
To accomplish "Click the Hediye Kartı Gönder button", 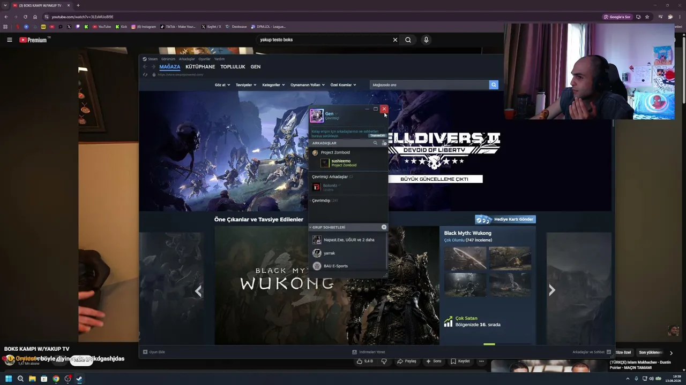I will tap(505, 219).
